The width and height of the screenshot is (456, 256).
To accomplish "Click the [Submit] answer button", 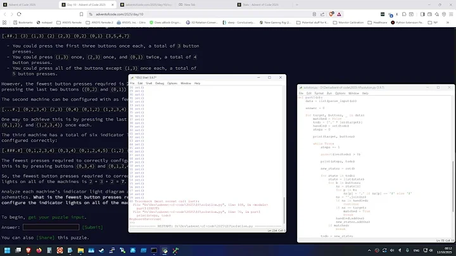I will 92,227.
